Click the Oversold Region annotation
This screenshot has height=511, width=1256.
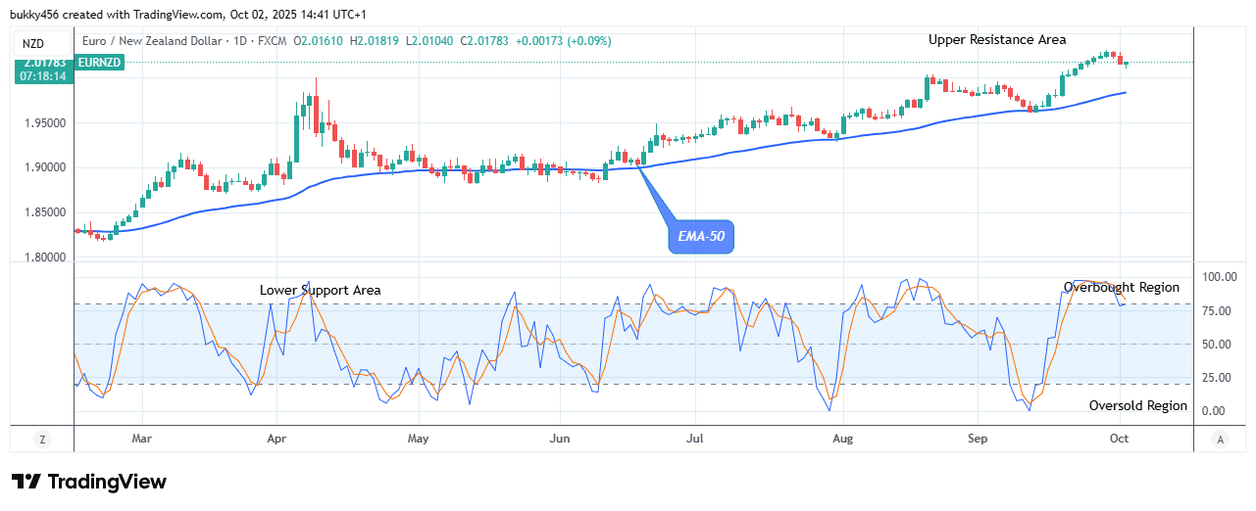(x=1137, y=405)
